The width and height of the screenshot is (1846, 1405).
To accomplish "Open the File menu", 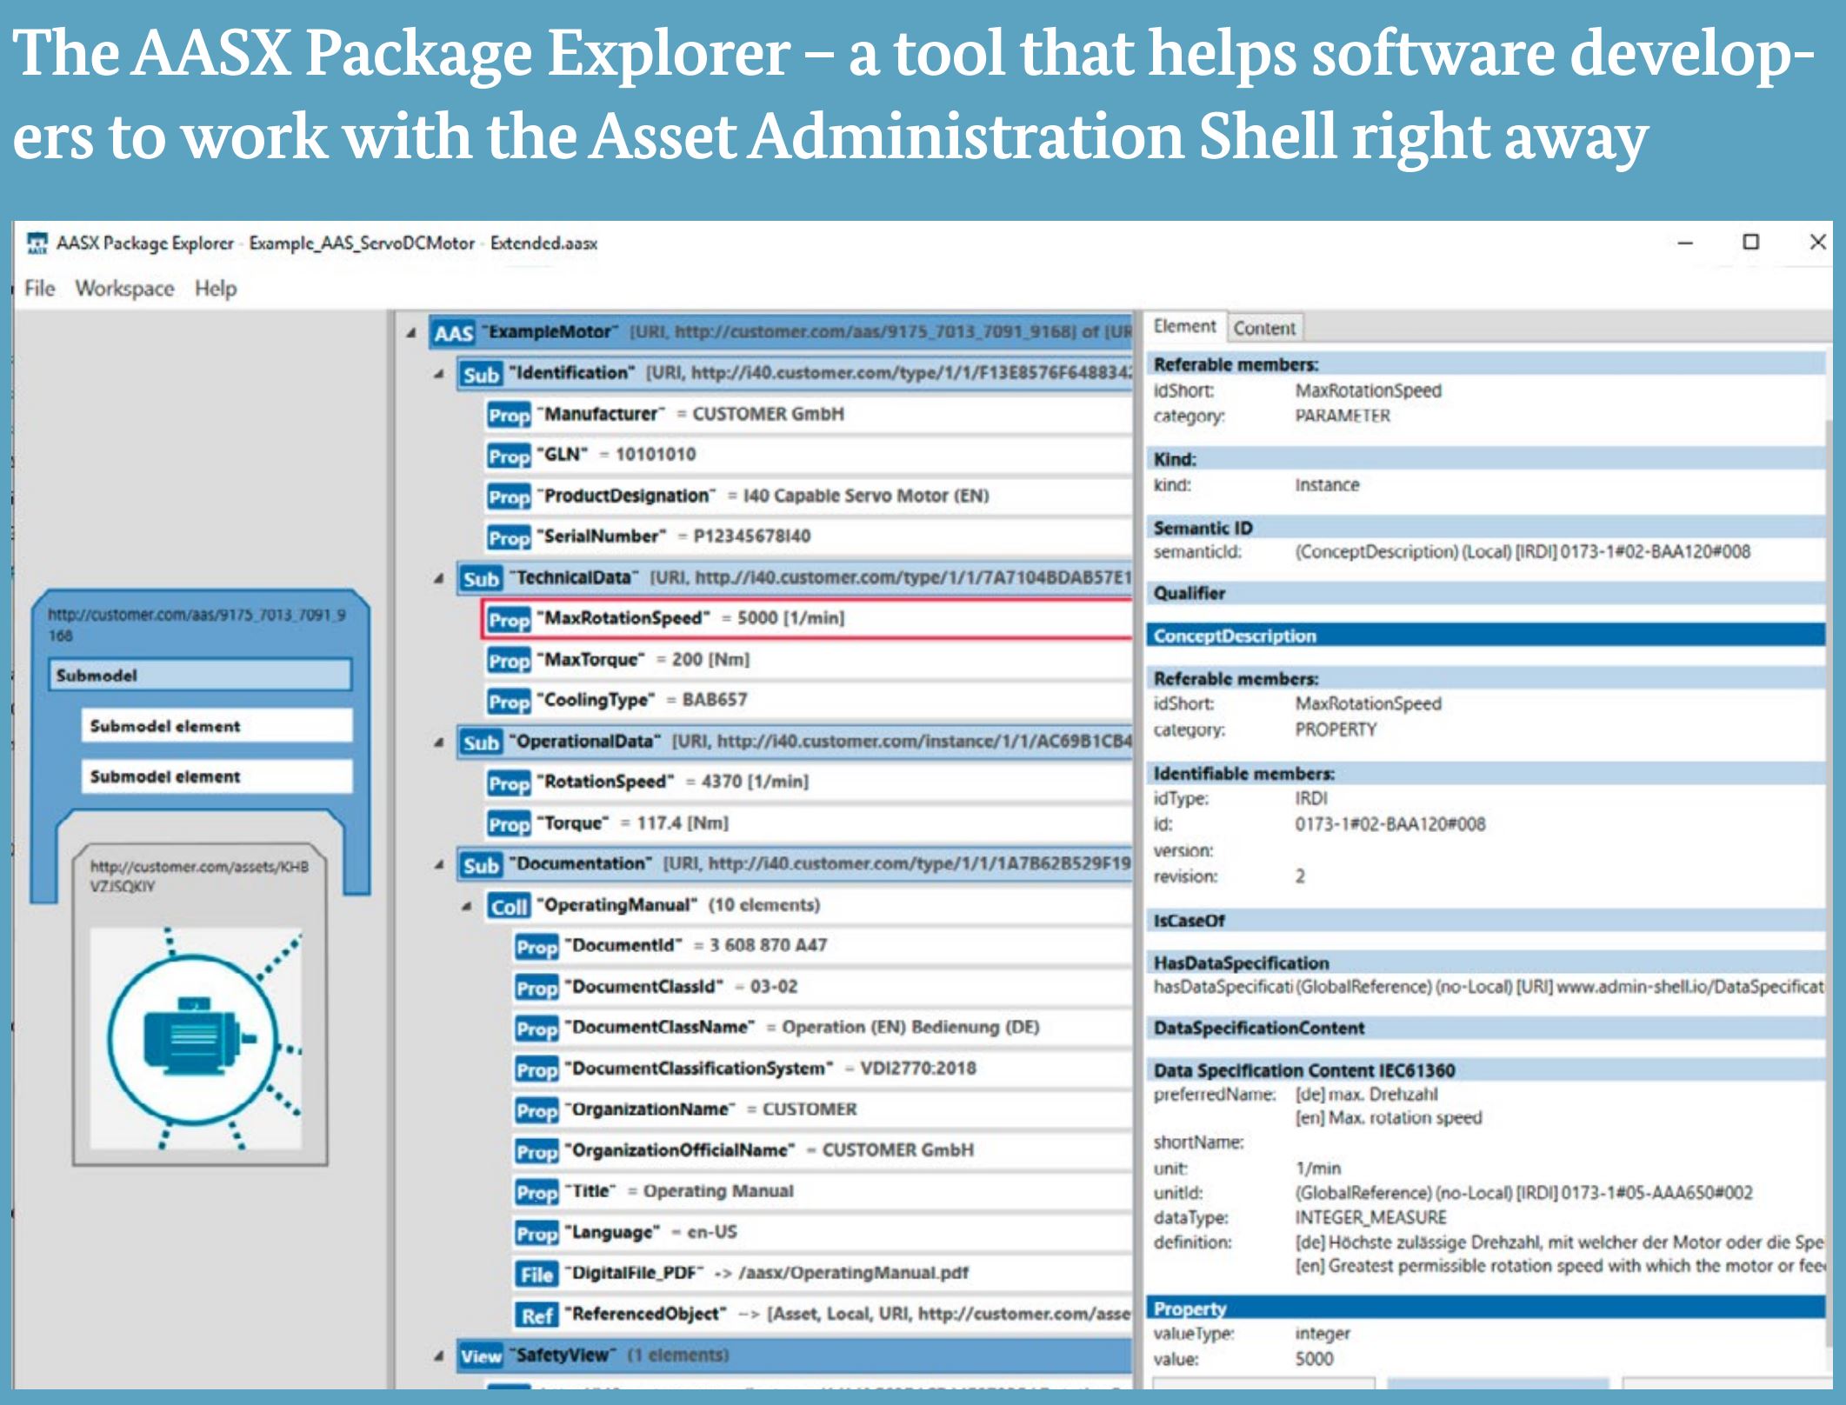I will coord(40,289).
